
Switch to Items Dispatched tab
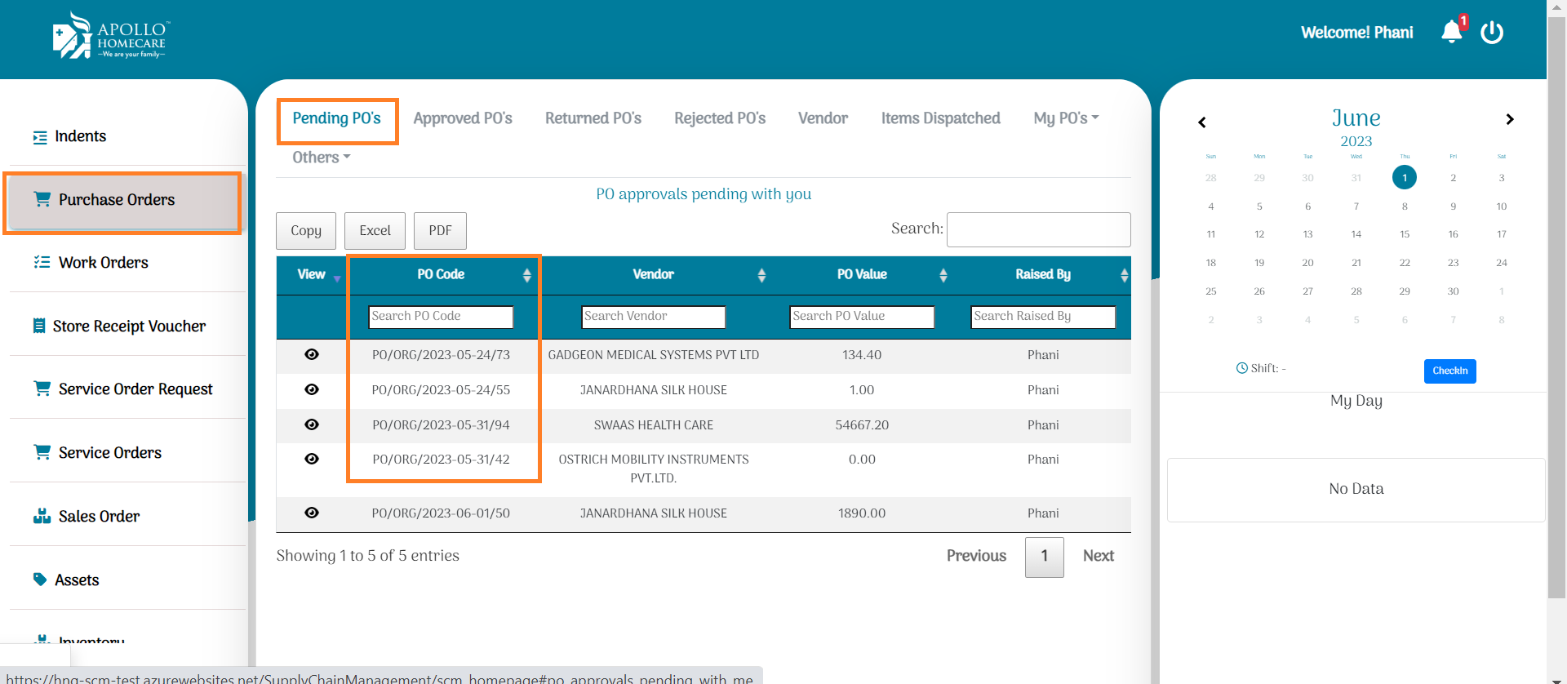coord(940,118)
